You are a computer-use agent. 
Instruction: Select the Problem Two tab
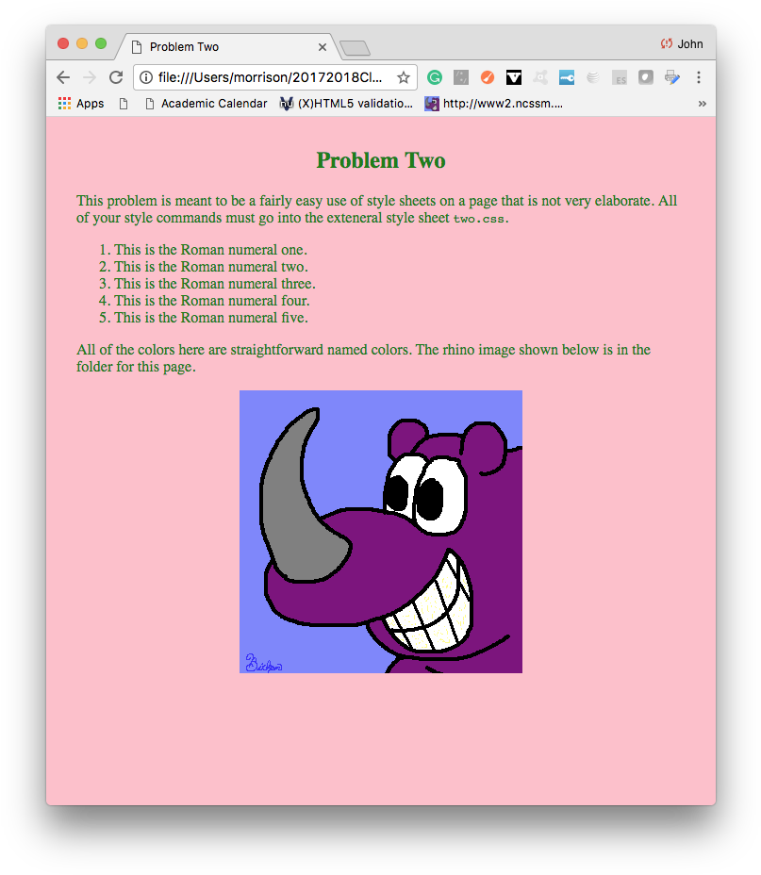(x=227, y=47)
